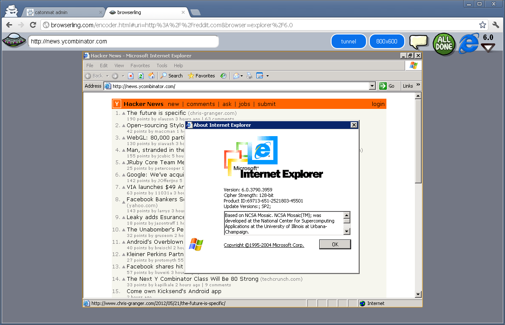Expand the IE address bar dropdown
Image resolution: width=505 pixels, height=325 pixels.
pyautogui.click(x=372, y=86)
